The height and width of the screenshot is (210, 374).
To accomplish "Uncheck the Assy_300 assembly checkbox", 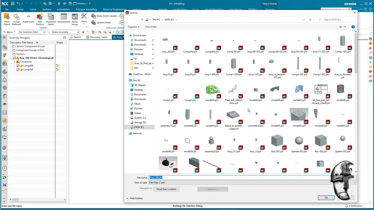I will point(14,58).
